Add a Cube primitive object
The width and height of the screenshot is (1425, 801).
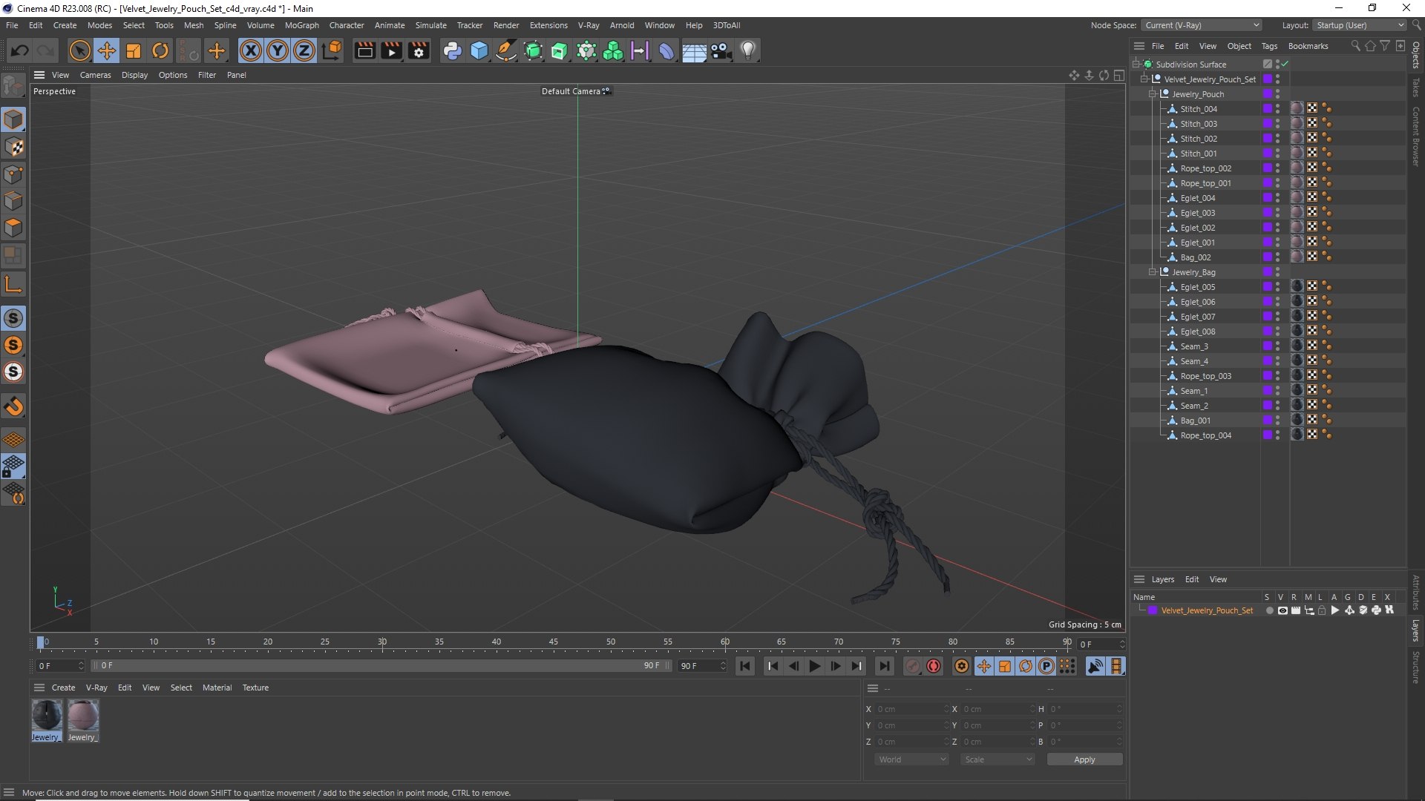(x=479, y=50)
